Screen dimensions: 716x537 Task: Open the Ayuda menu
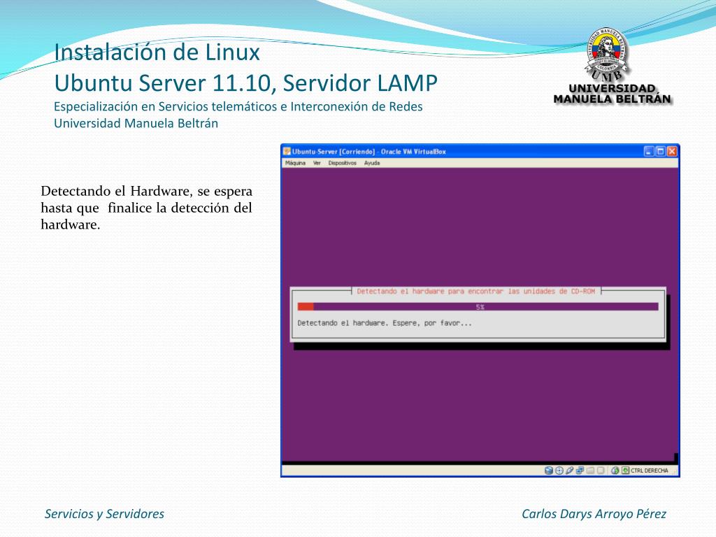372,163
